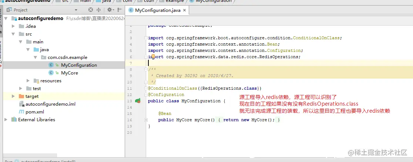The image size is (413, 162).
Task: Select the target folder
Action: coord(32,96)
